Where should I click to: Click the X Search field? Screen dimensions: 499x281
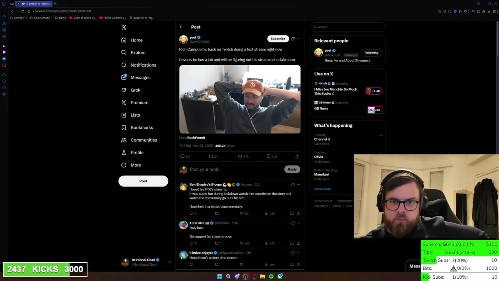coord(348,27)
